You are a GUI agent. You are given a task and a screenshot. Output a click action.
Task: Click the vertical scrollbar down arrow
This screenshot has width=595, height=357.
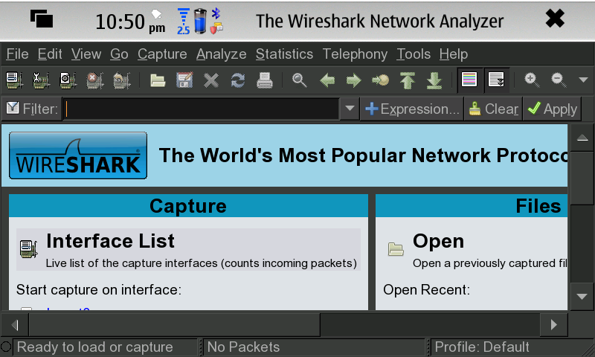point(582,296)
